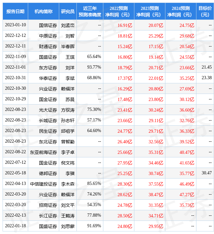Click the accuracy value 75.30%

(x=94, y=110)
